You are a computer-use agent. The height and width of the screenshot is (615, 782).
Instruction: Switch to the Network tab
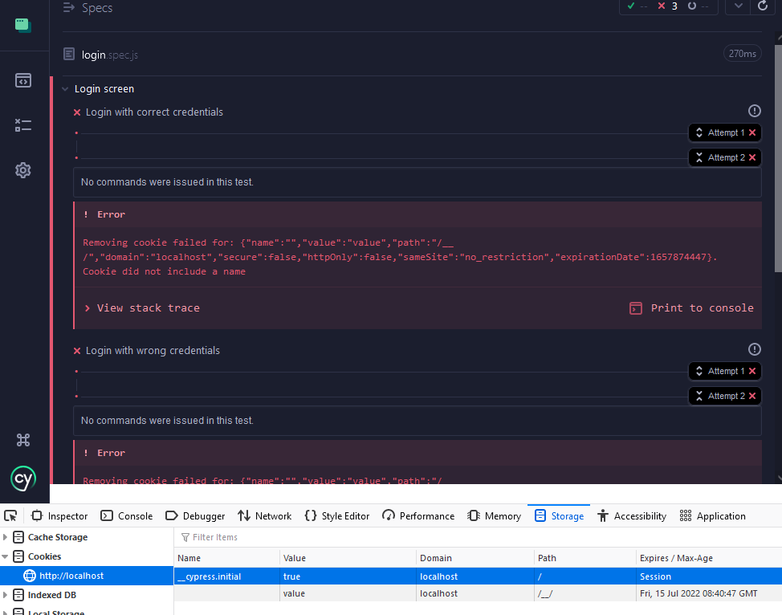click(265, 515)
